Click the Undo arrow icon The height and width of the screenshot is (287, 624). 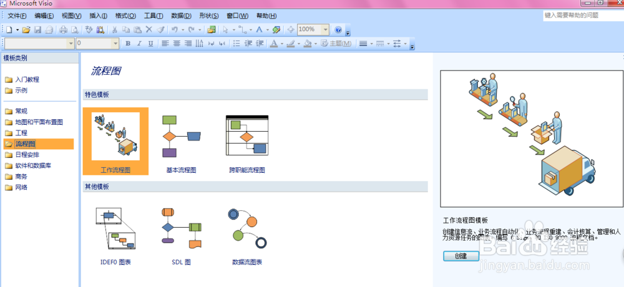pyautogui.click(x=174, y=29)
